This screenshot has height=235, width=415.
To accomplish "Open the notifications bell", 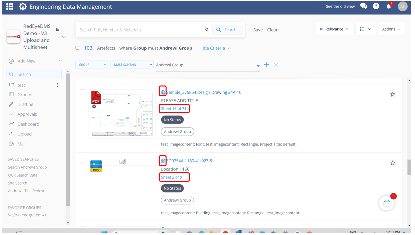I will (x=388, y=6).
